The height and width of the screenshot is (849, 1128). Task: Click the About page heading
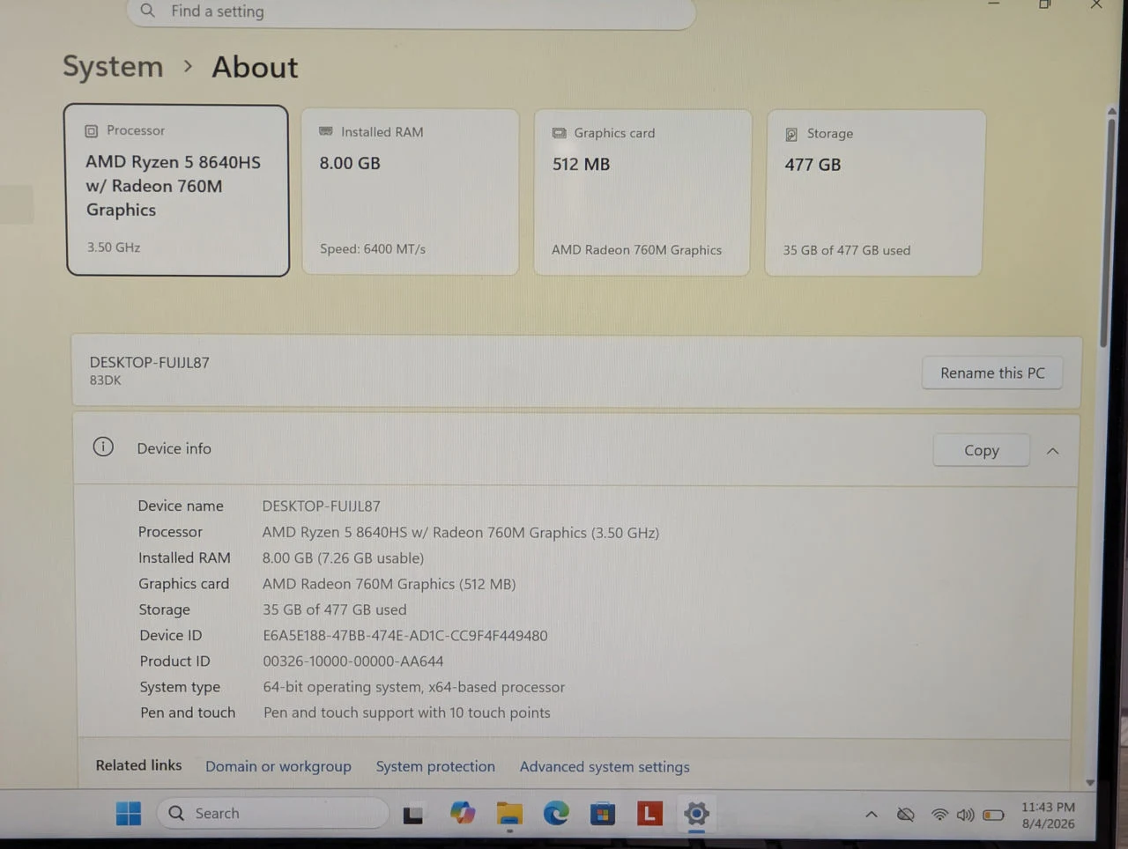255,67
